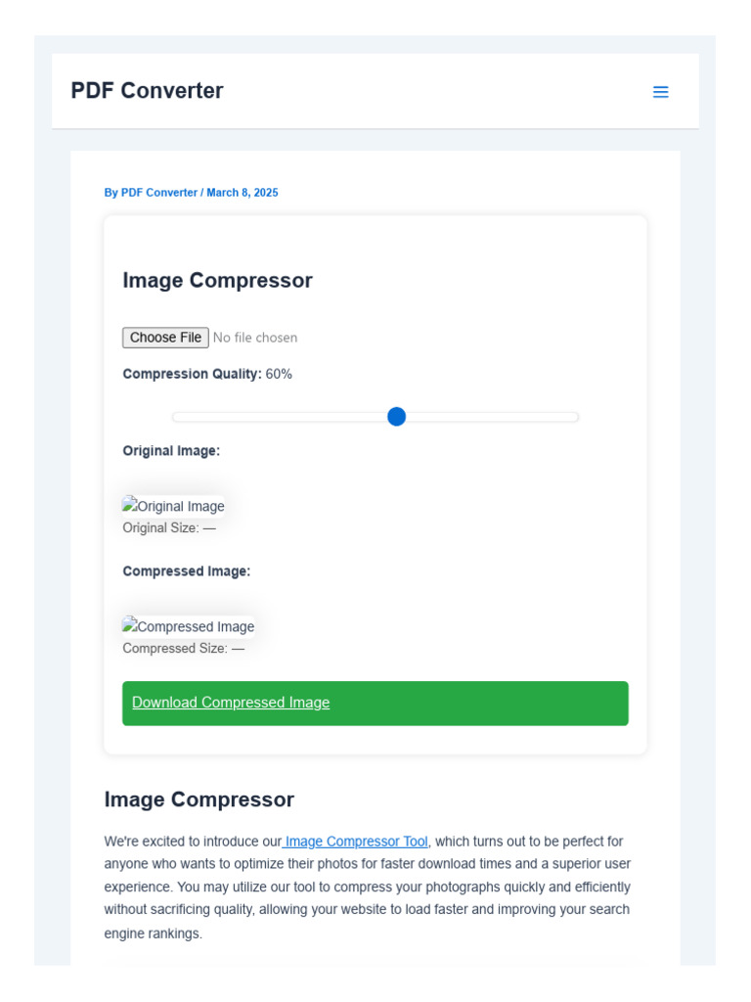
Task: Click the Original Image broken thumbnail
Action: (174, 506)
